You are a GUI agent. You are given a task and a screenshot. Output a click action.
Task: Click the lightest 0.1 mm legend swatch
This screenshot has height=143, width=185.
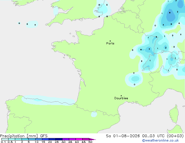point(5,139)
